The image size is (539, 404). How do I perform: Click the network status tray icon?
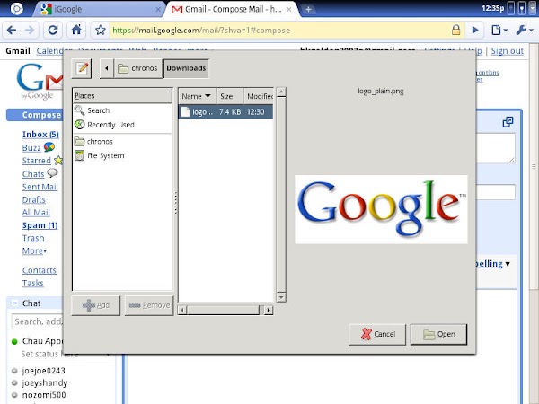tap(511, 8)
